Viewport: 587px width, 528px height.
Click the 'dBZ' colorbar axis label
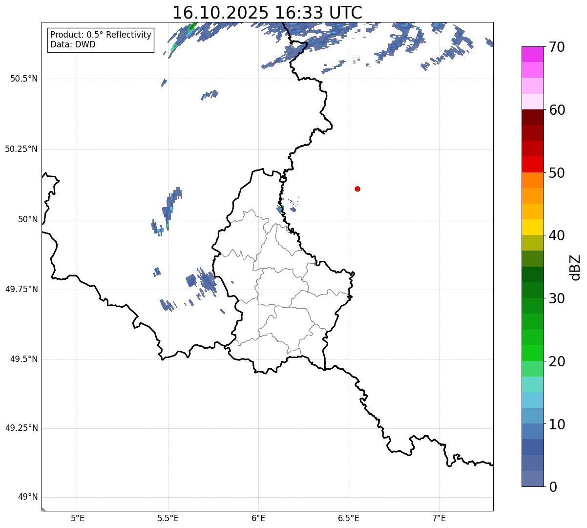tap(575, 267)
